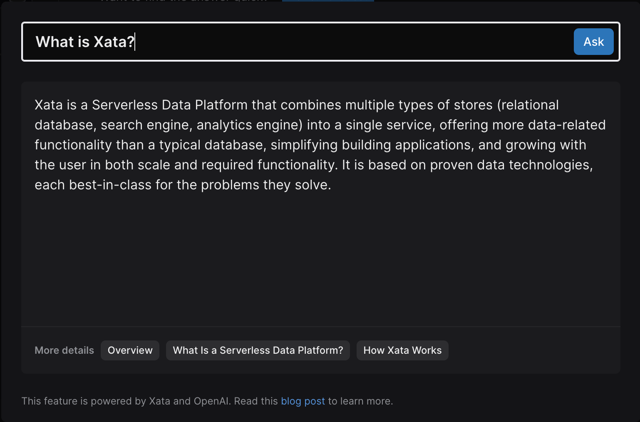Open the Overview details chip
This screenshot has width=640, height=422.
pyautogui.click(x=130, y=350)
